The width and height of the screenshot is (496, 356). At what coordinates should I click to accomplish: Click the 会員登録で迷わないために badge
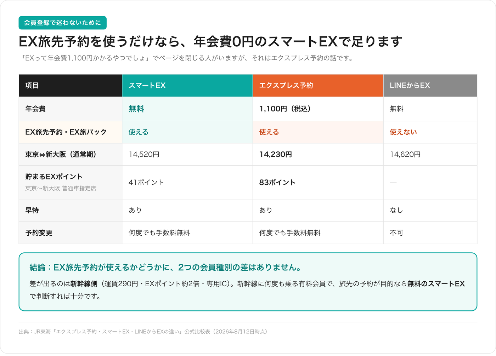[x=62, y=23]
